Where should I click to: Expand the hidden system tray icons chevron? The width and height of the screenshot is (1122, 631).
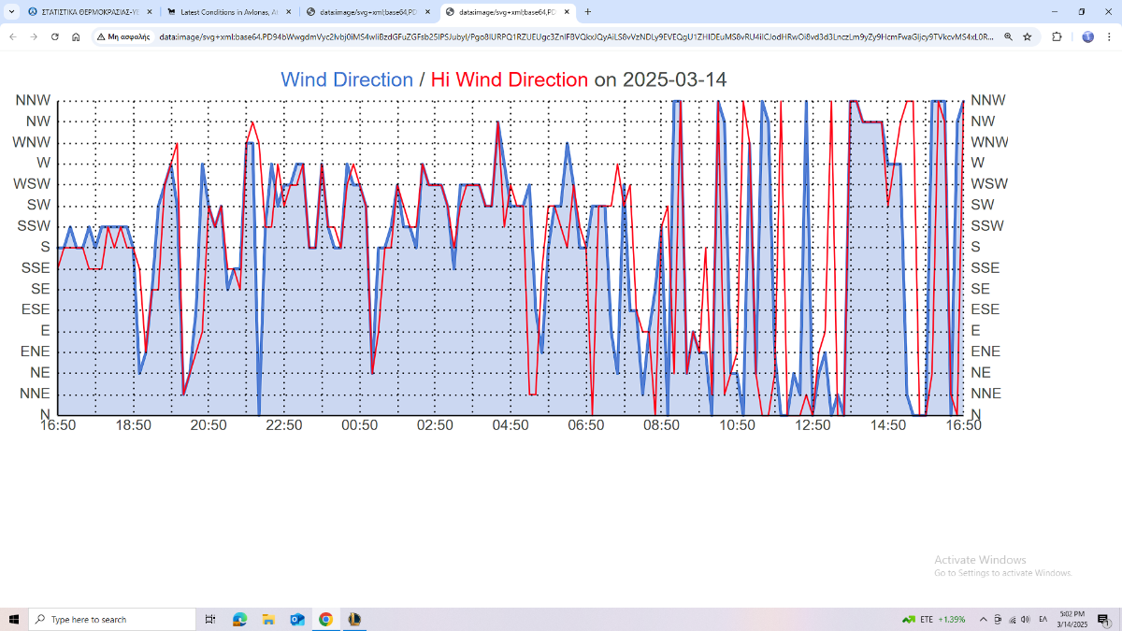983,619
